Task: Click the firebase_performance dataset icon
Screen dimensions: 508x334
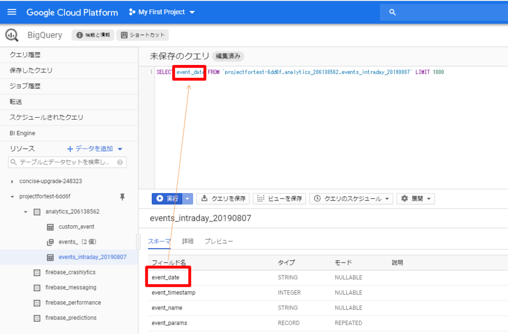Action: tap(37, 303)
